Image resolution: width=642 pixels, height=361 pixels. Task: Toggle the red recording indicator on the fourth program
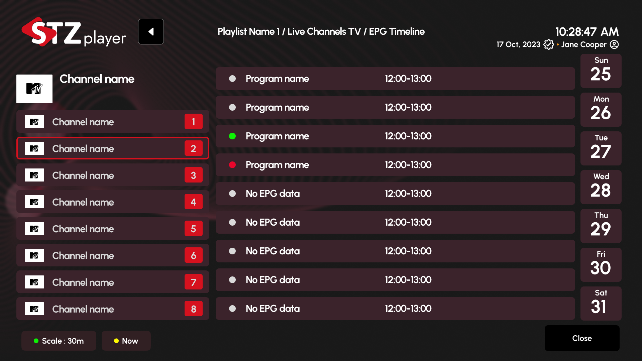pyautogui.click(x=232, y=165)
